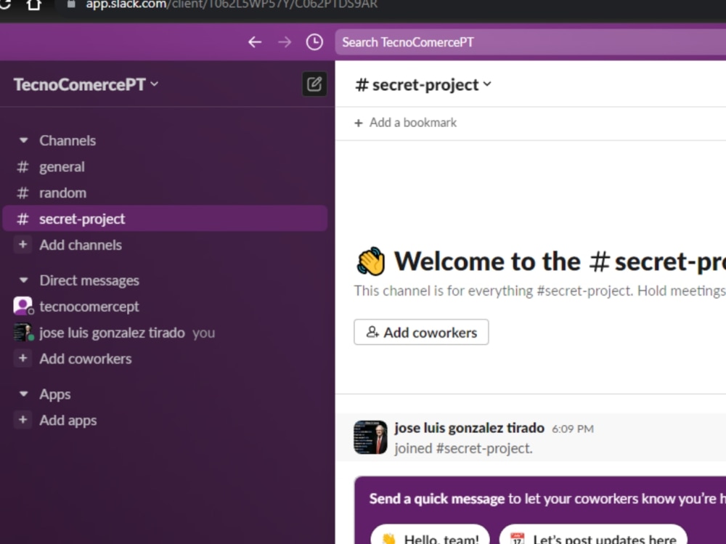Image resolution: width=726 pixels, height=544 pixels.
Task: Click the padlock site info icon
Action: (x=71, y=4)
